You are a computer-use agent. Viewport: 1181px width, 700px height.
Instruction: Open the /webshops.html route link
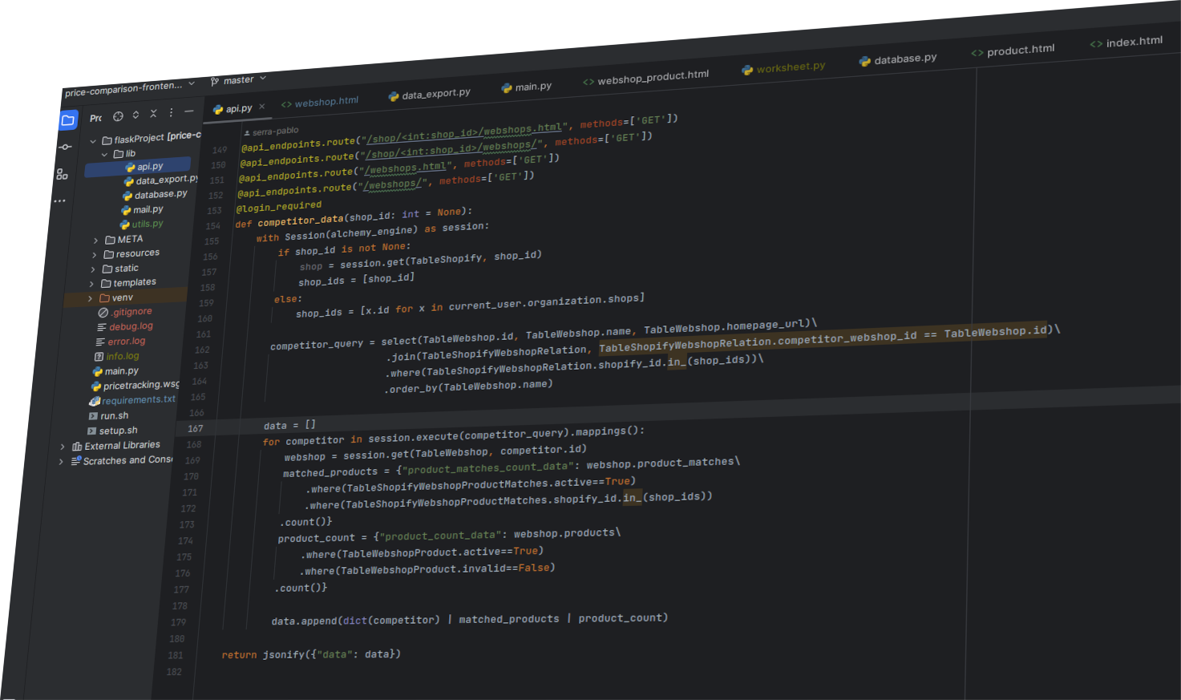tap(406, 168)
